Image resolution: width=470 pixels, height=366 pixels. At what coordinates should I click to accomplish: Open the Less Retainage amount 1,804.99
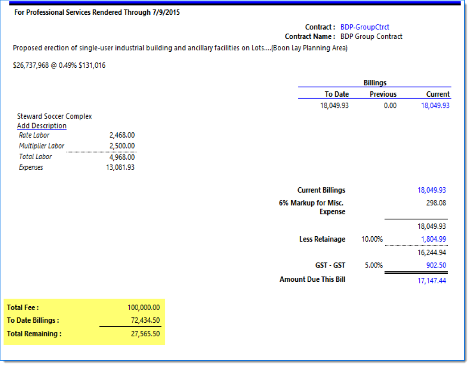point(433,239)
